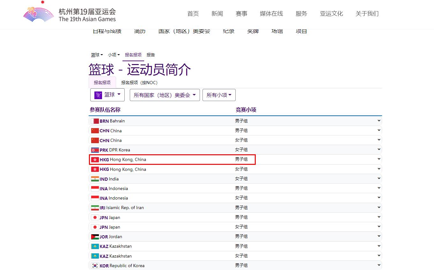Click Hong Kong flag in the 女子组 row

pos(95,169)
